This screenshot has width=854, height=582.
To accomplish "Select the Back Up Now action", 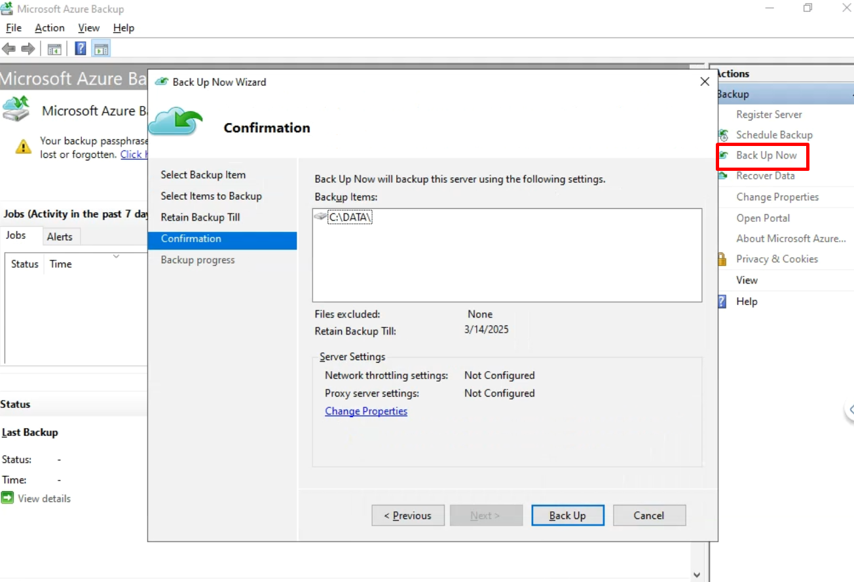I will [x=766, y=155].
